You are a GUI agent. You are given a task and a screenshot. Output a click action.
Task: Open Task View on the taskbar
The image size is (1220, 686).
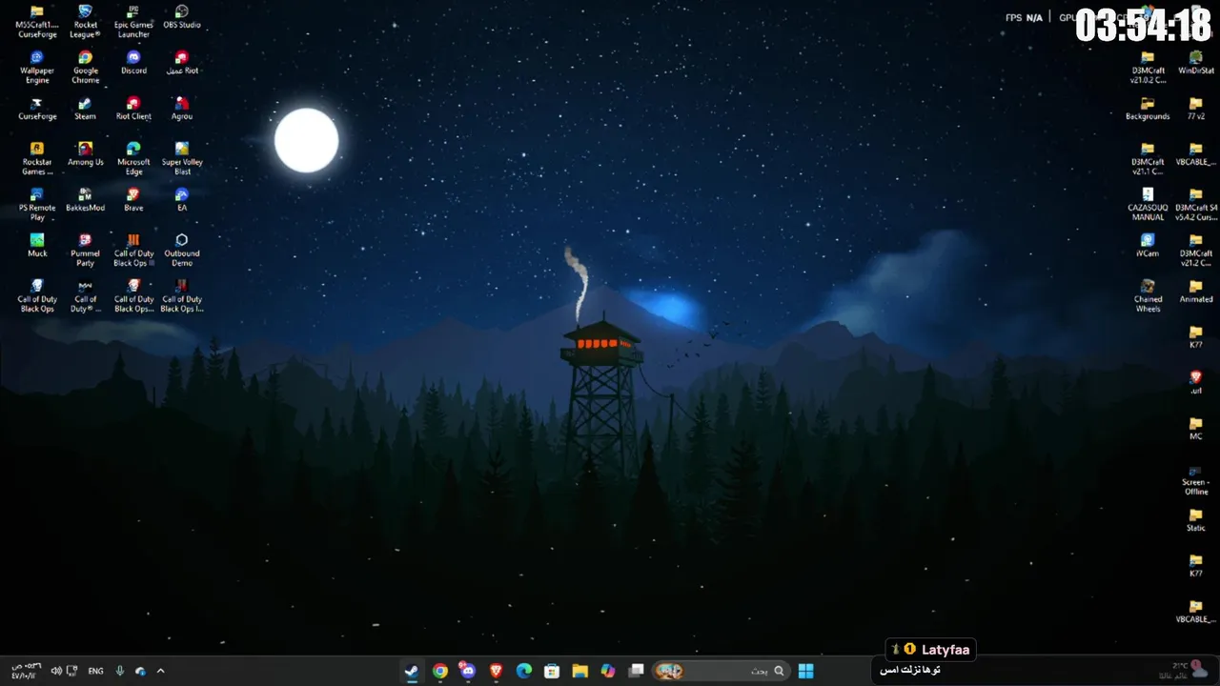(636, 671)
